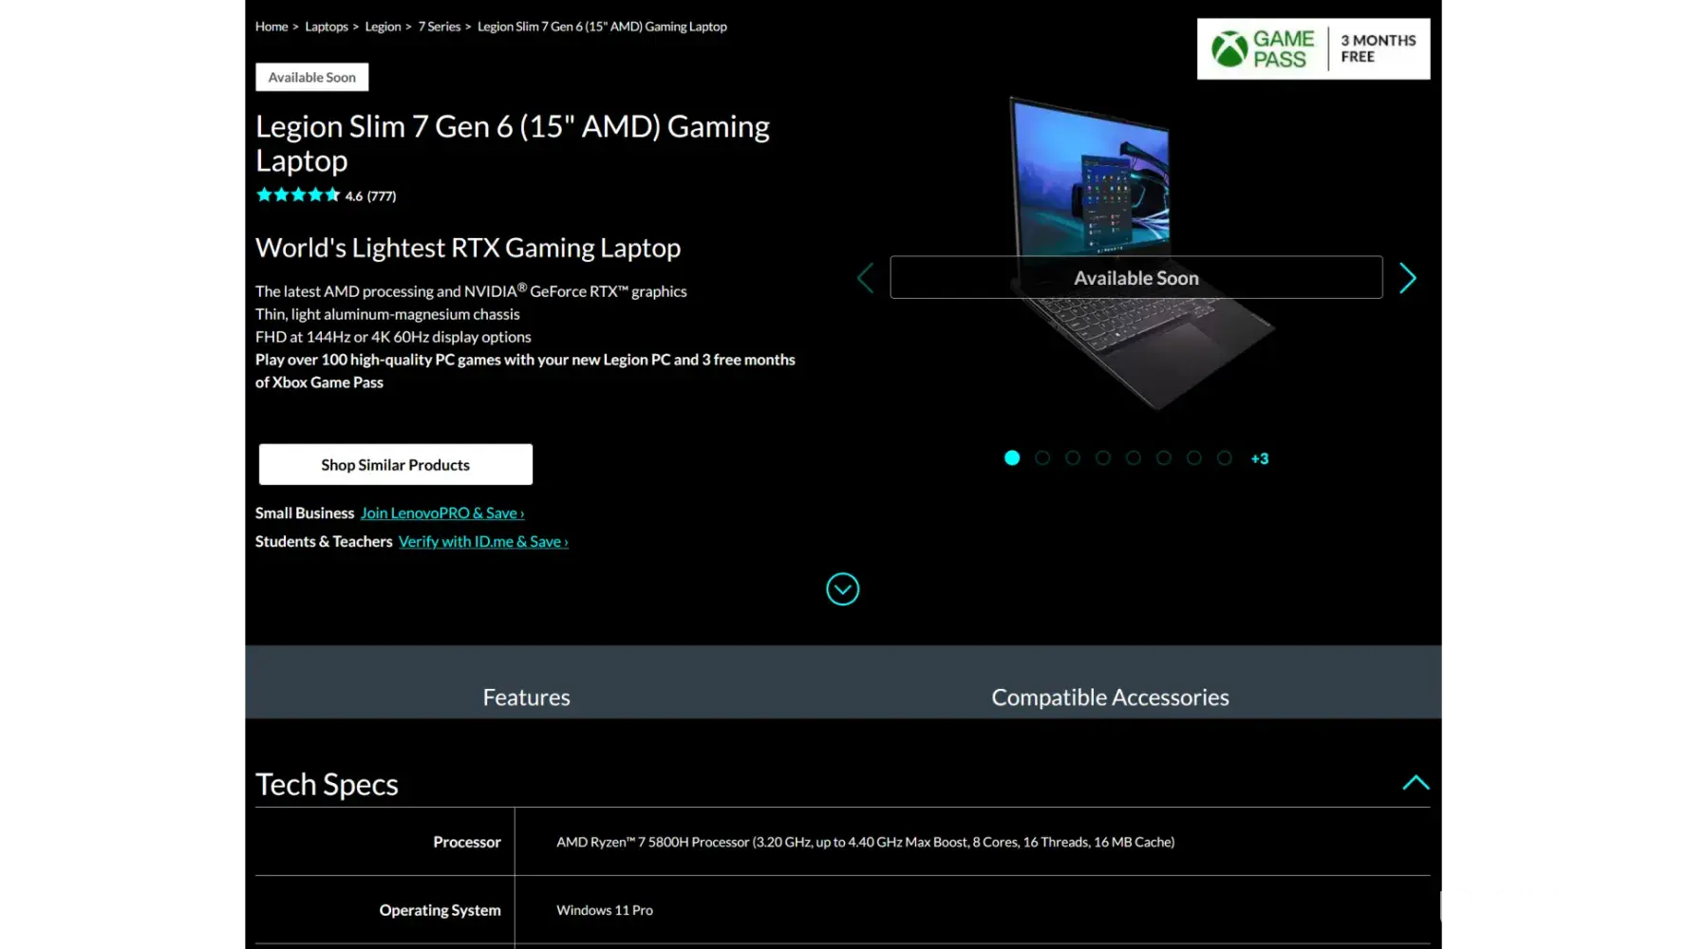Click the next image right arrow
This screenshot has width=1688, height=949.
1407,278
